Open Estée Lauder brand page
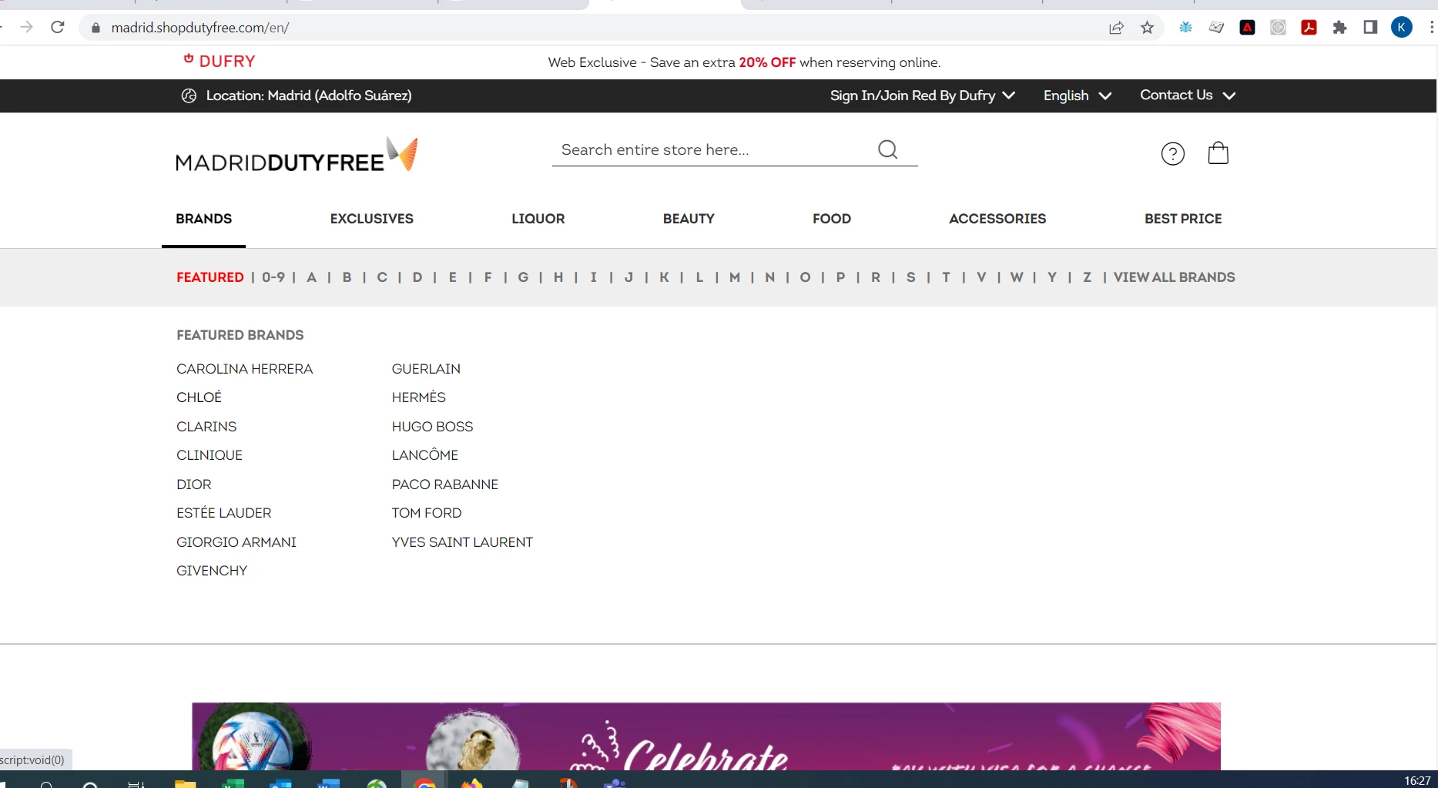This screenshot has height=788, width=1438. (223, 513)
